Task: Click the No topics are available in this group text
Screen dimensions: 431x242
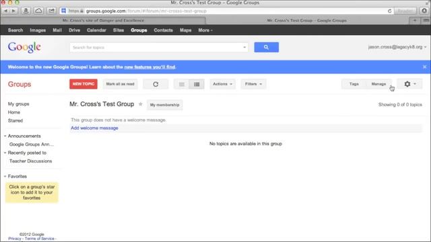Action: 245,144
